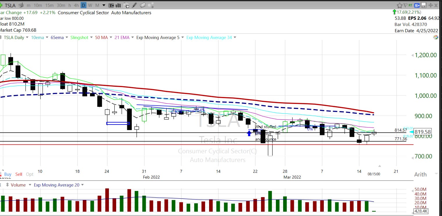Select the highlighted D daily timeframe

83,5
